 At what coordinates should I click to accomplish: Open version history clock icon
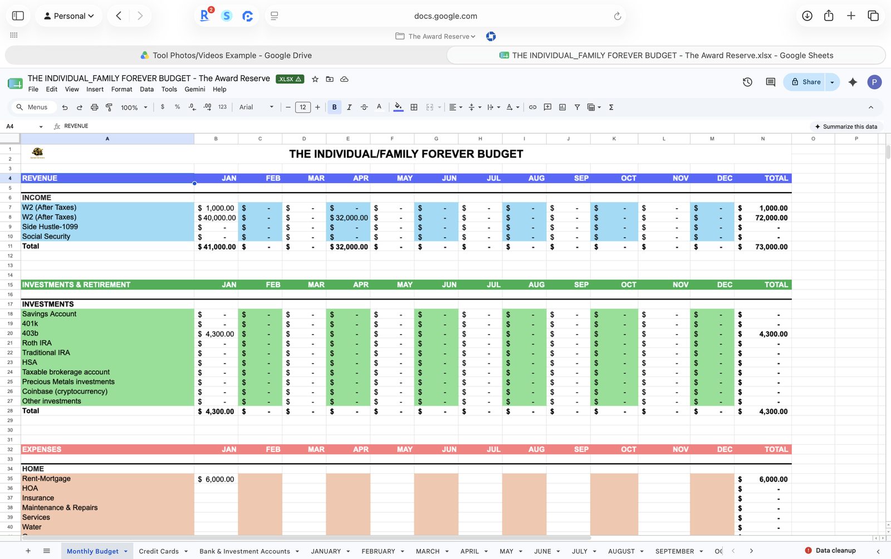coord(747,82)
